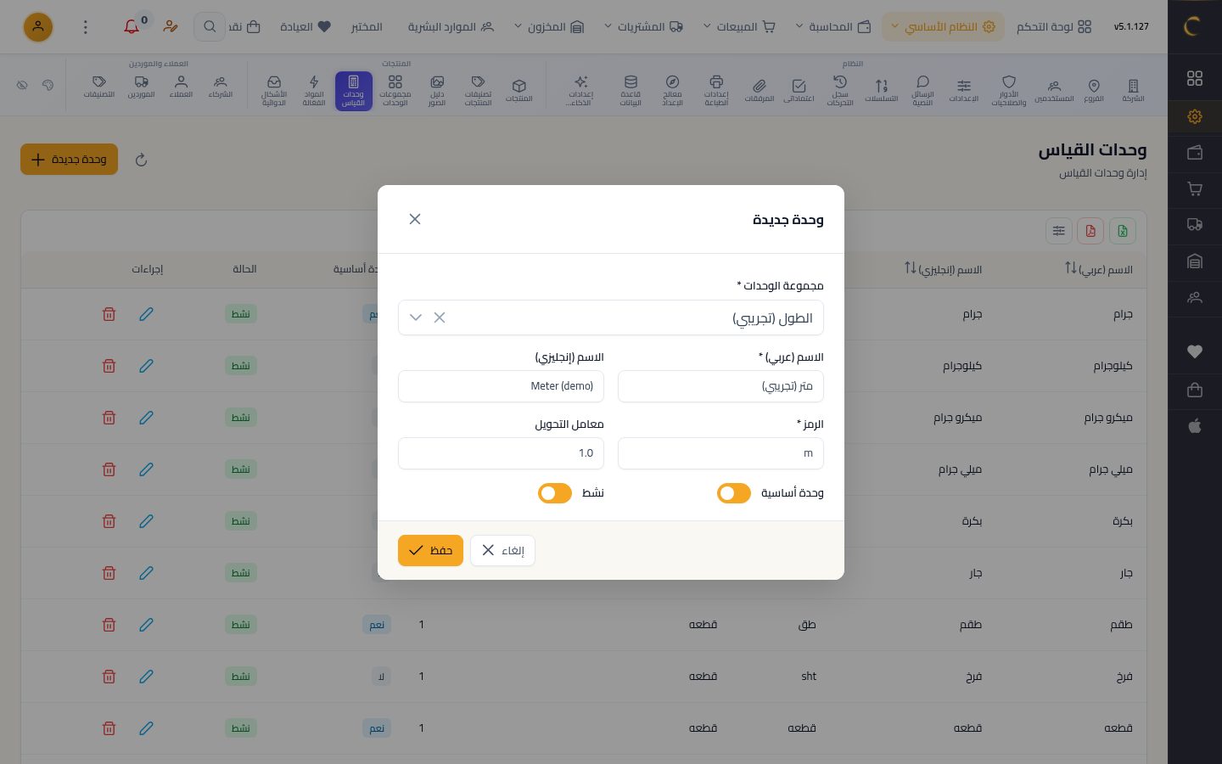Open the لوحة التحكم menu item
The image size is (1222, 764).
pyautogui.click(x=1054, y=27)
